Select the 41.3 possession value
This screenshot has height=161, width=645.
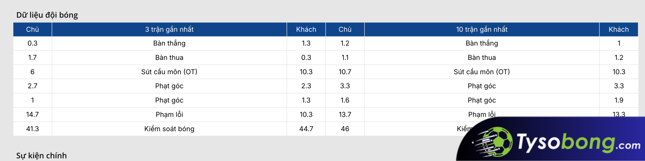(x=33, y=129)
